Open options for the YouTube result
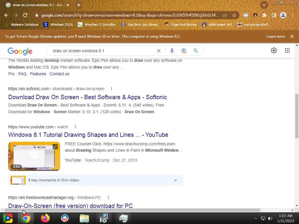The image size is (299, 224). click(x=75, y=127)
